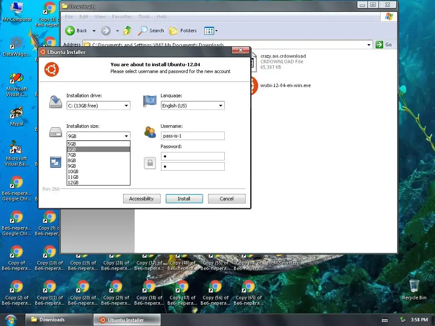Pick 11GB from the size list
This screenshot has height=326, width=435.
tap(99, 177)
